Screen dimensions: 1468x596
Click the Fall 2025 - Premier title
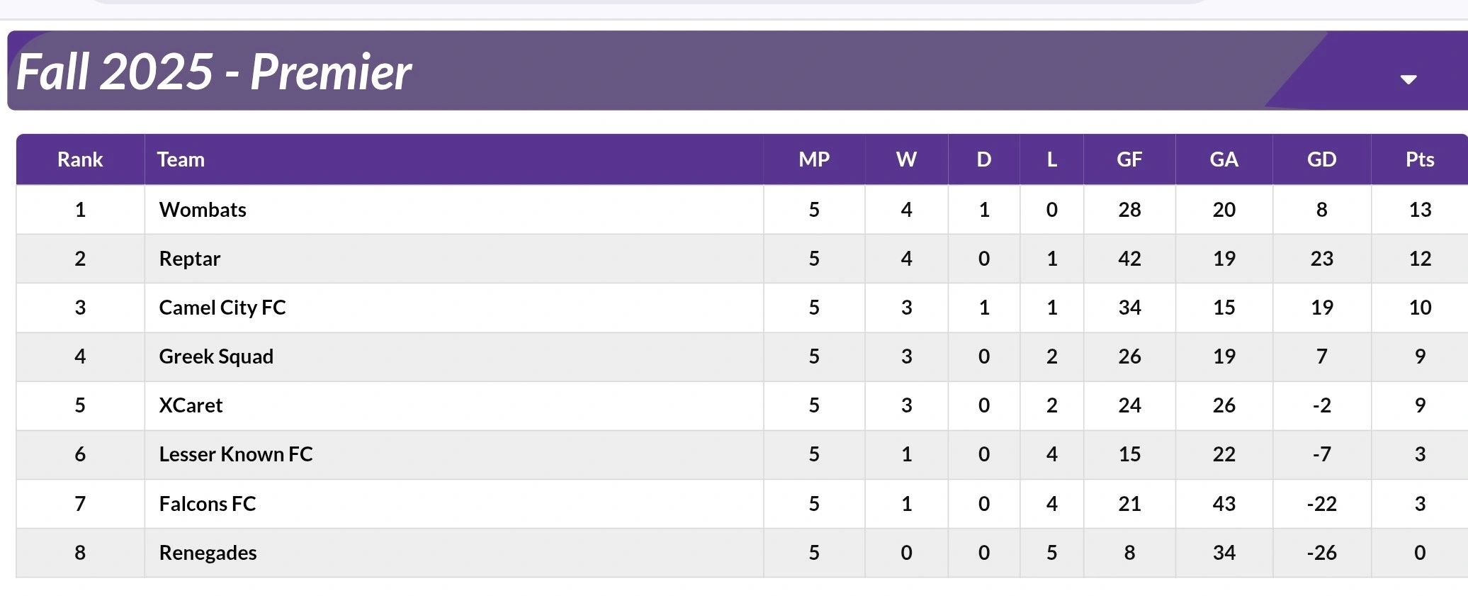pyautogui.click(x=213, y=72)
